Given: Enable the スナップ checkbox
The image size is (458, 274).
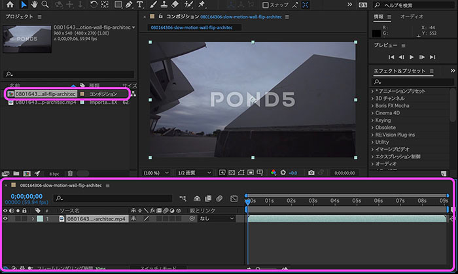Looking at the screenshot, I should 265,5.
